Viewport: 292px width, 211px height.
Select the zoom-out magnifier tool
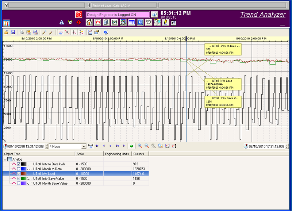point(146,146)
